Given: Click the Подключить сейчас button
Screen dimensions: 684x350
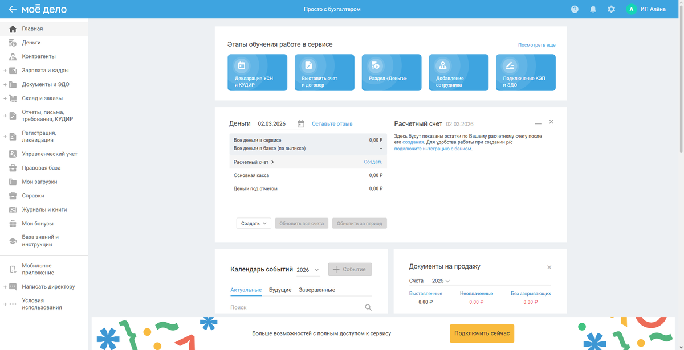Looking at the screenshot, I should (482, 333).
